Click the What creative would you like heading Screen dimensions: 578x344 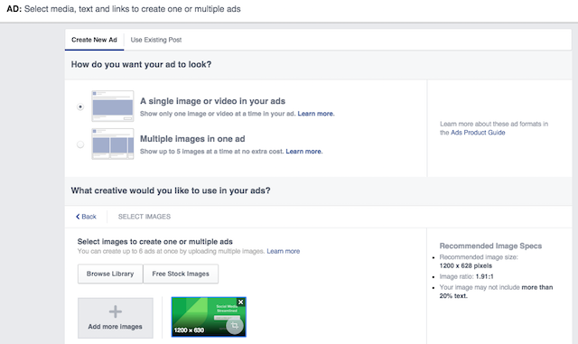click(x=171, y=191)
